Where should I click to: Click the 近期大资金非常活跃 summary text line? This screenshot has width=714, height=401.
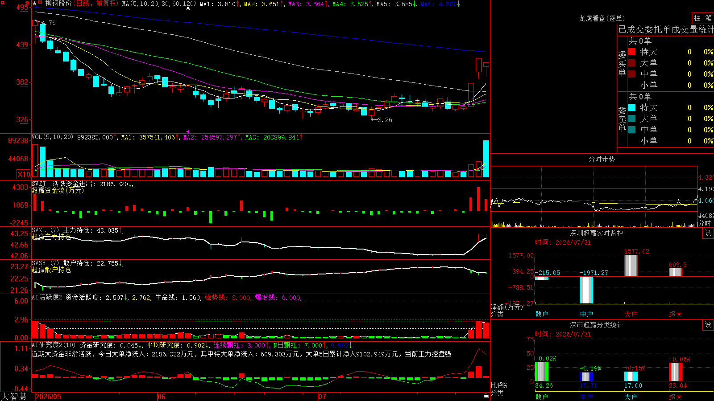click(x=241, y=354)
